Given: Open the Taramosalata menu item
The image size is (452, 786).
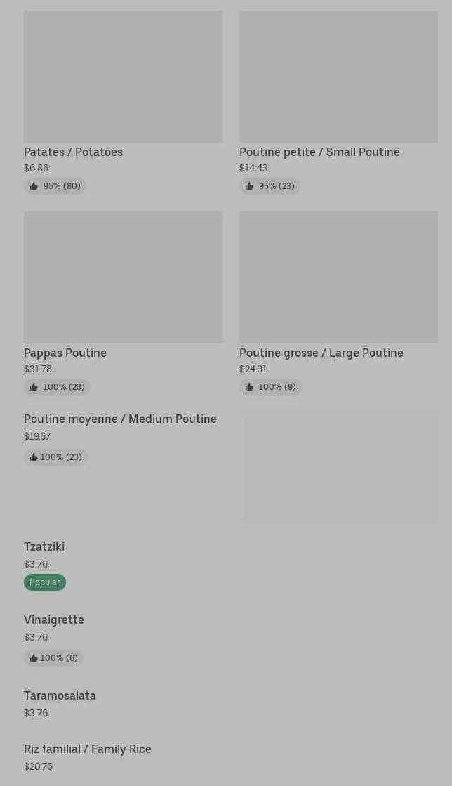Looking at the screenshot, I should click(x=60, y=695).
